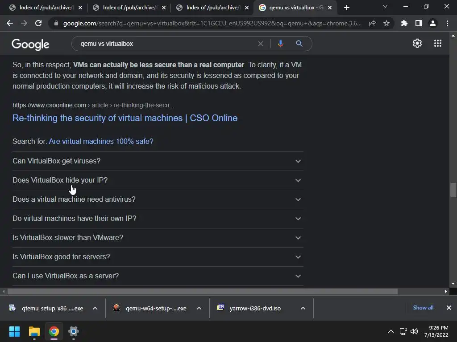Open the Google apps grid
Screen dimensions: 457x342
coord(438,43)
